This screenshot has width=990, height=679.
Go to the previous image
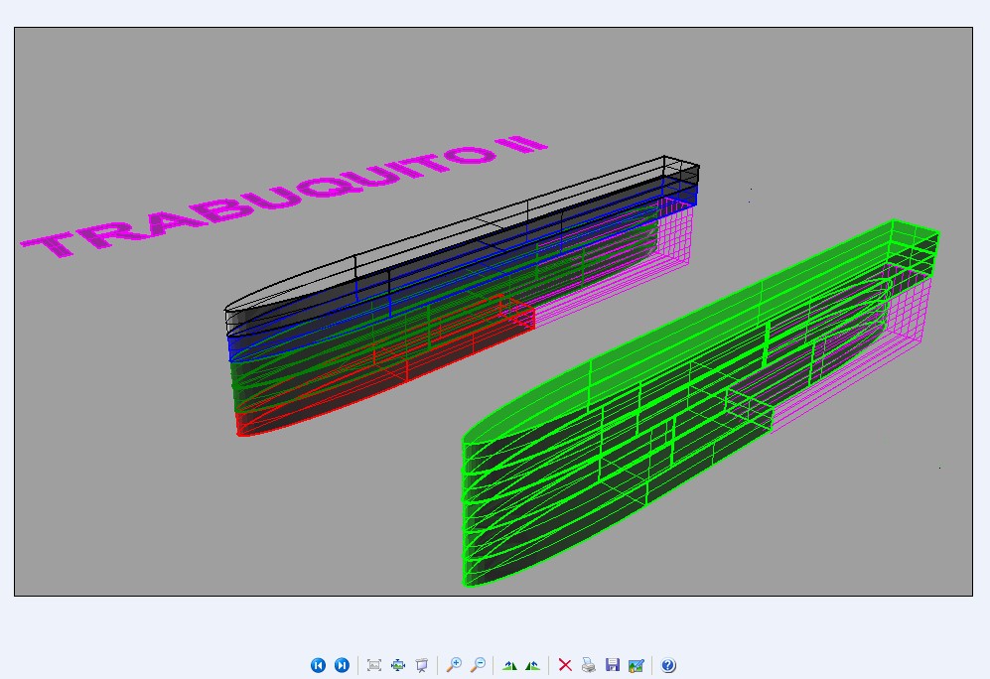[318, 665]
